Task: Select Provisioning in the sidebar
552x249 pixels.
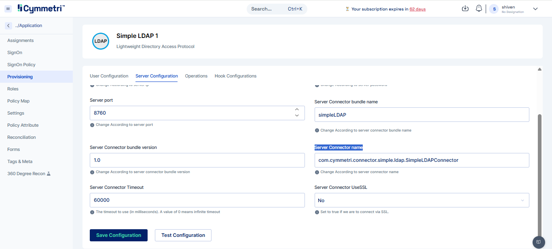Action: pos(36,77)
